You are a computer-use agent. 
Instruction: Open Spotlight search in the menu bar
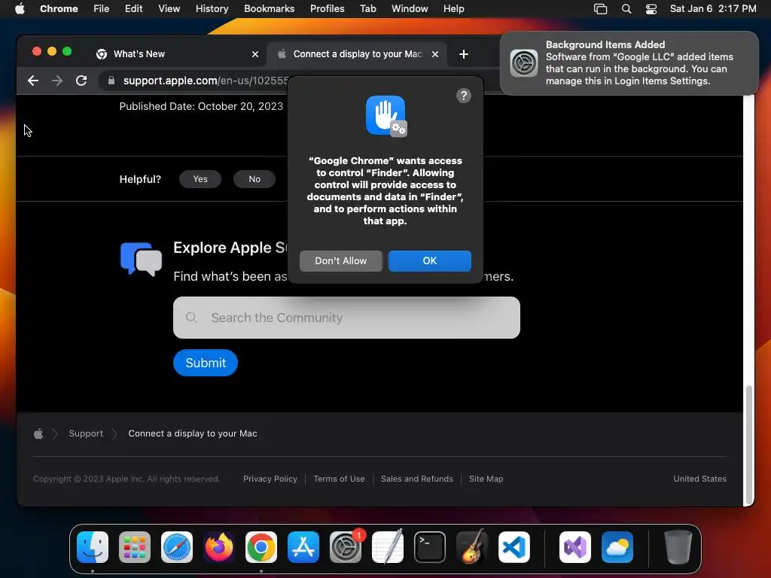[626, 9]
